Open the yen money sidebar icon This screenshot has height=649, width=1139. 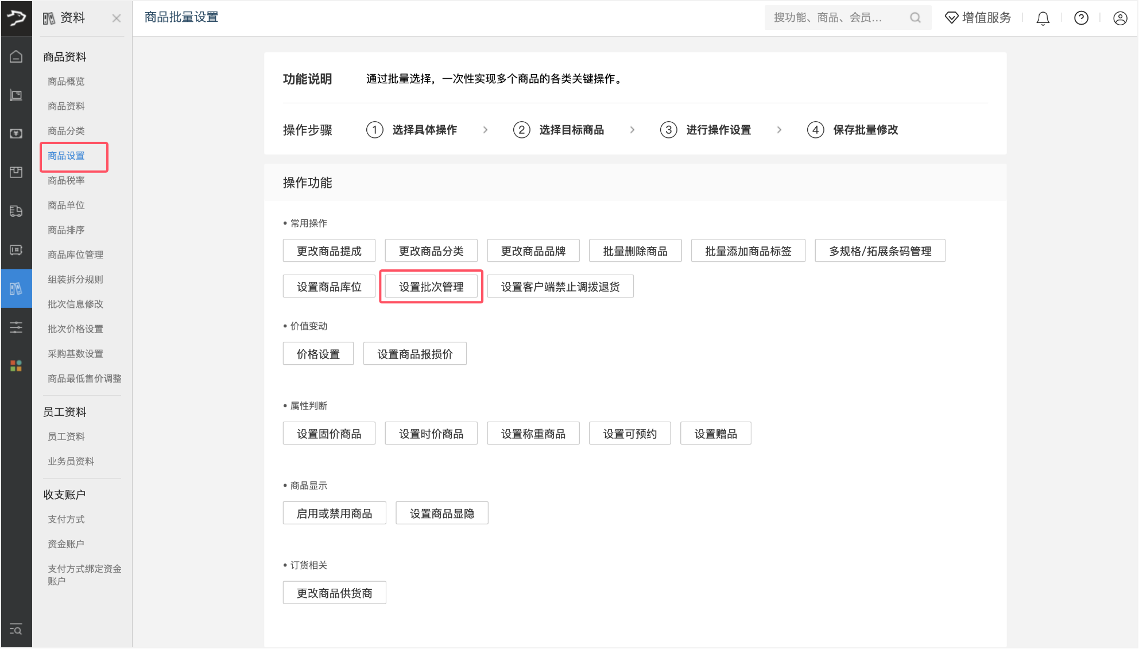coord(16,133)
